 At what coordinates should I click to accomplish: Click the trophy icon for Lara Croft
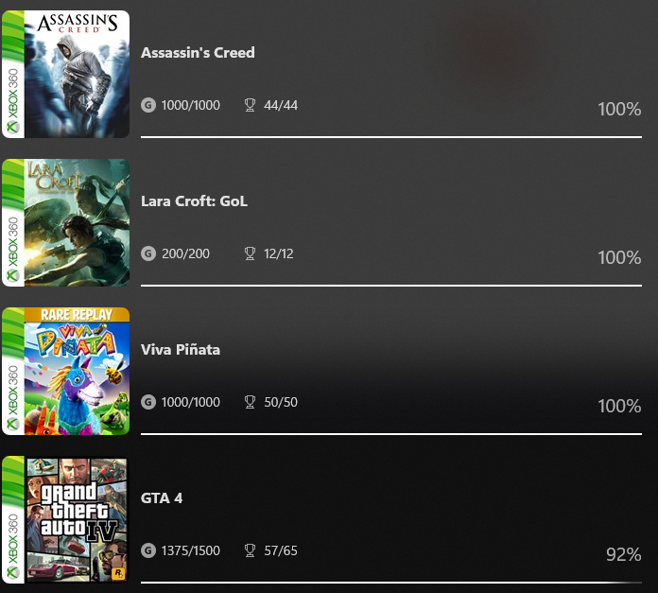(250, 253)
